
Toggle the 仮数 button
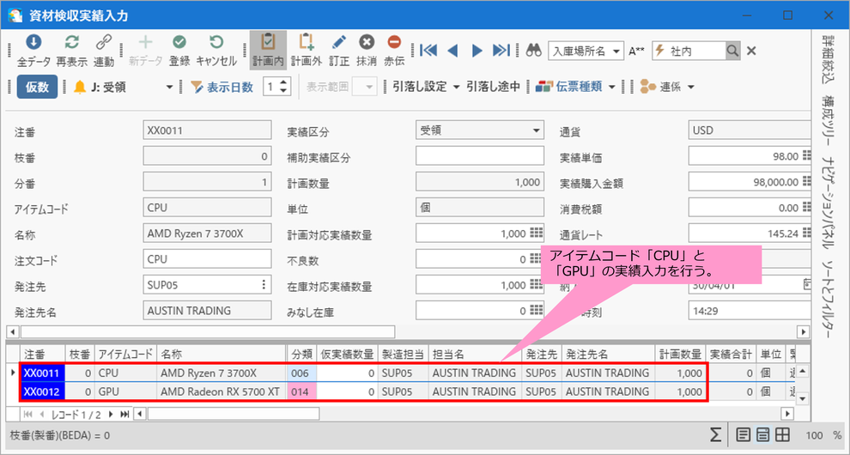pos(37,87)
